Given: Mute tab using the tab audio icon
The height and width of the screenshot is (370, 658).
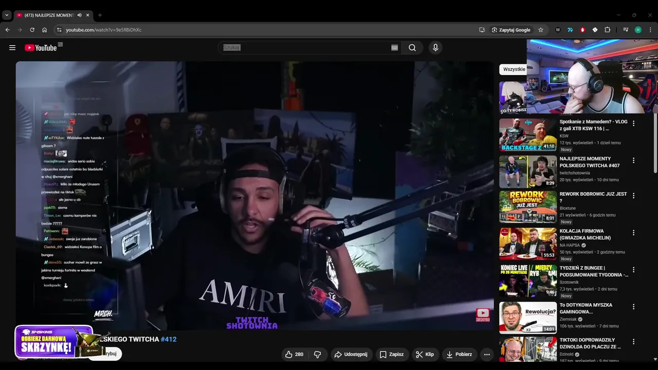Looking at the screenshot, I should coord(79,15).
